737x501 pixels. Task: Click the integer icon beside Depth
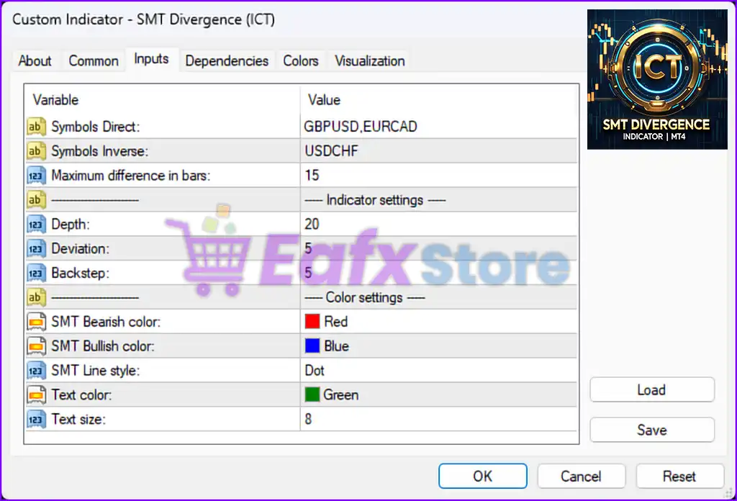(x=36, y=224)
